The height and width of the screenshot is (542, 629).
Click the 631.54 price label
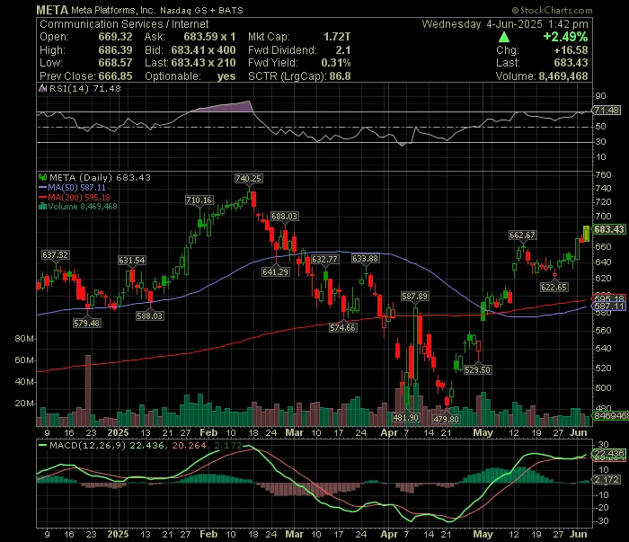(x=131, y=261)
